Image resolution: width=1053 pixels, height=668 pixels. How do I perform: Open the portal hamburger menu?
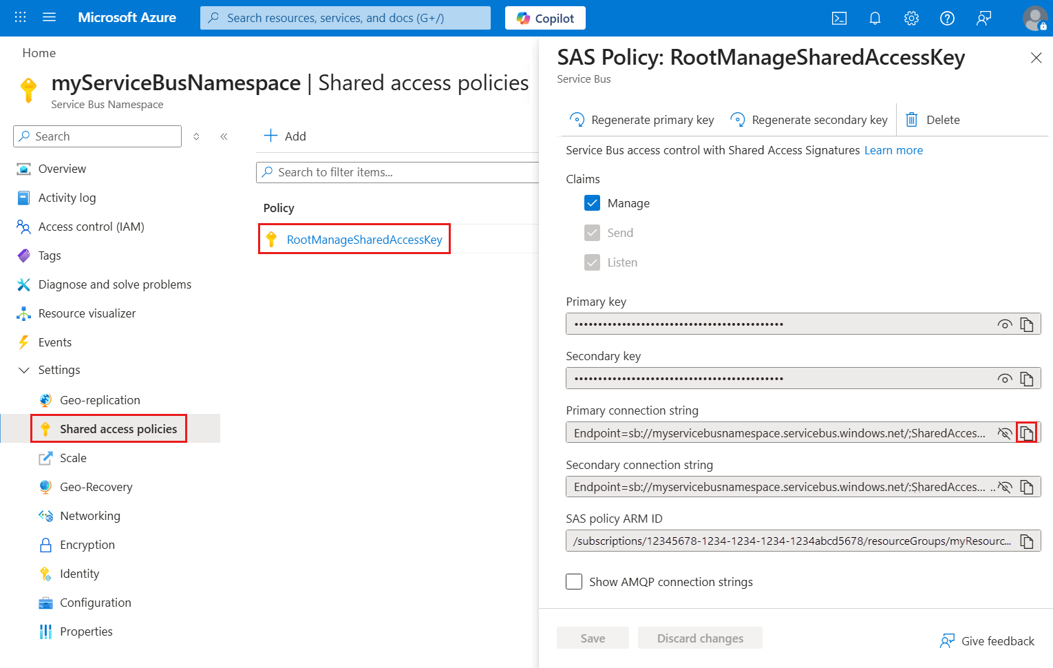click(49, 18)
